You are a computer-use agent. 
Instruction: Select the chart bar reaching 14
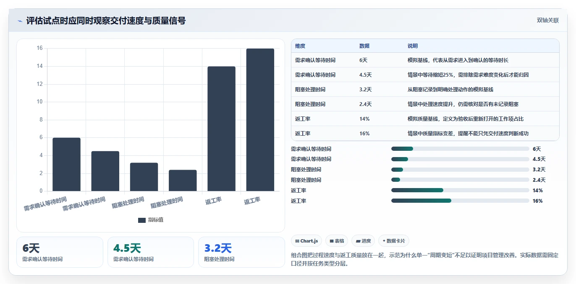point(221,129)
